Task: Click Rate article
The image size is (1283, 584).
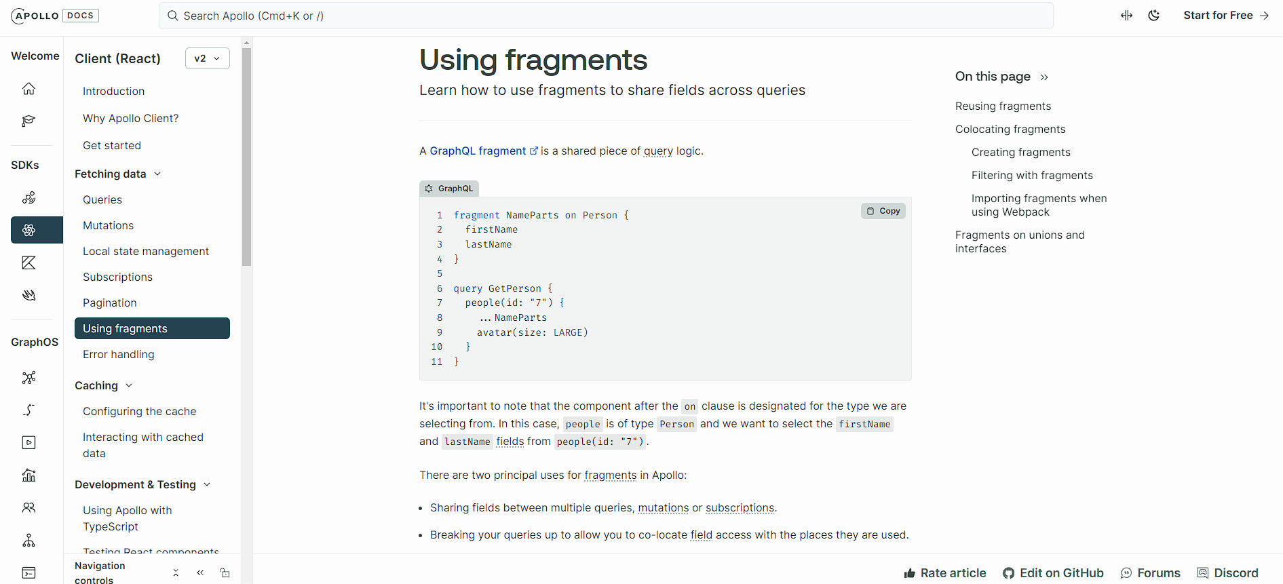Action: [x=945, y=573]
